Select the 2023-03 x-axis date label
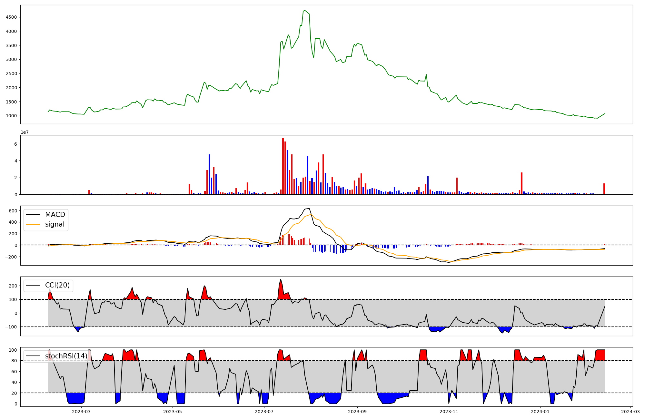The height and width of the screenshot is (419, 645). click(81, 412)
